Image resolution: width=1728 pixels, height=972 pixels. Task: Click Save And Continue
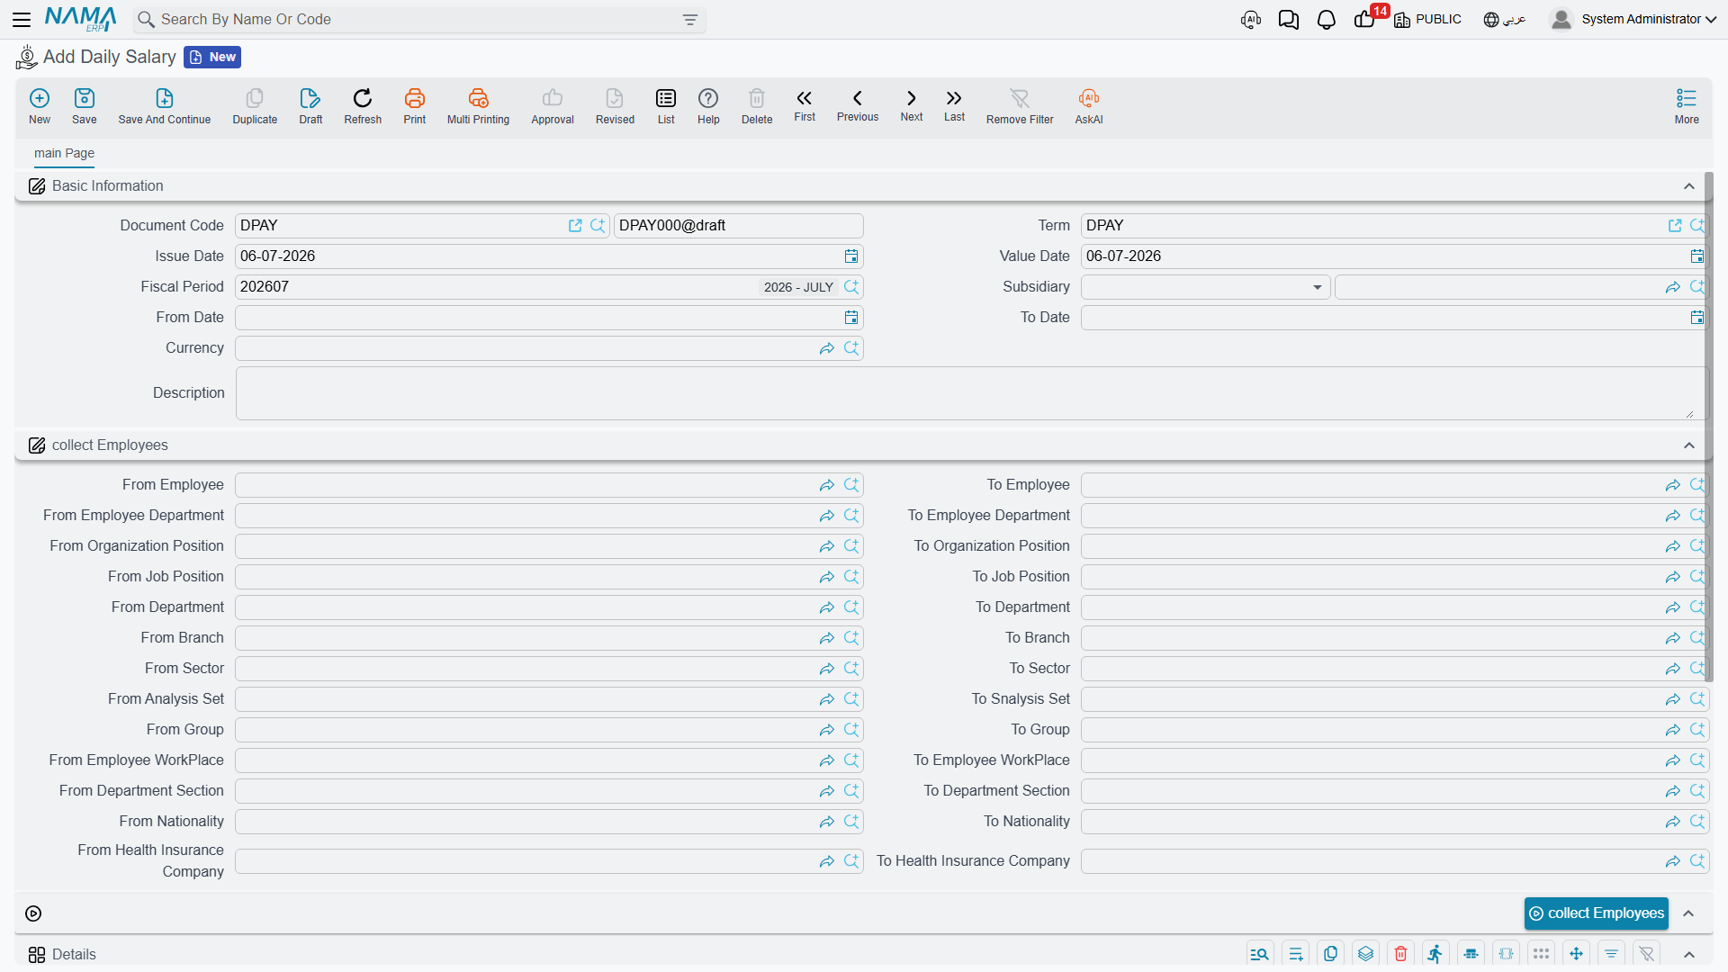[164, 105]
